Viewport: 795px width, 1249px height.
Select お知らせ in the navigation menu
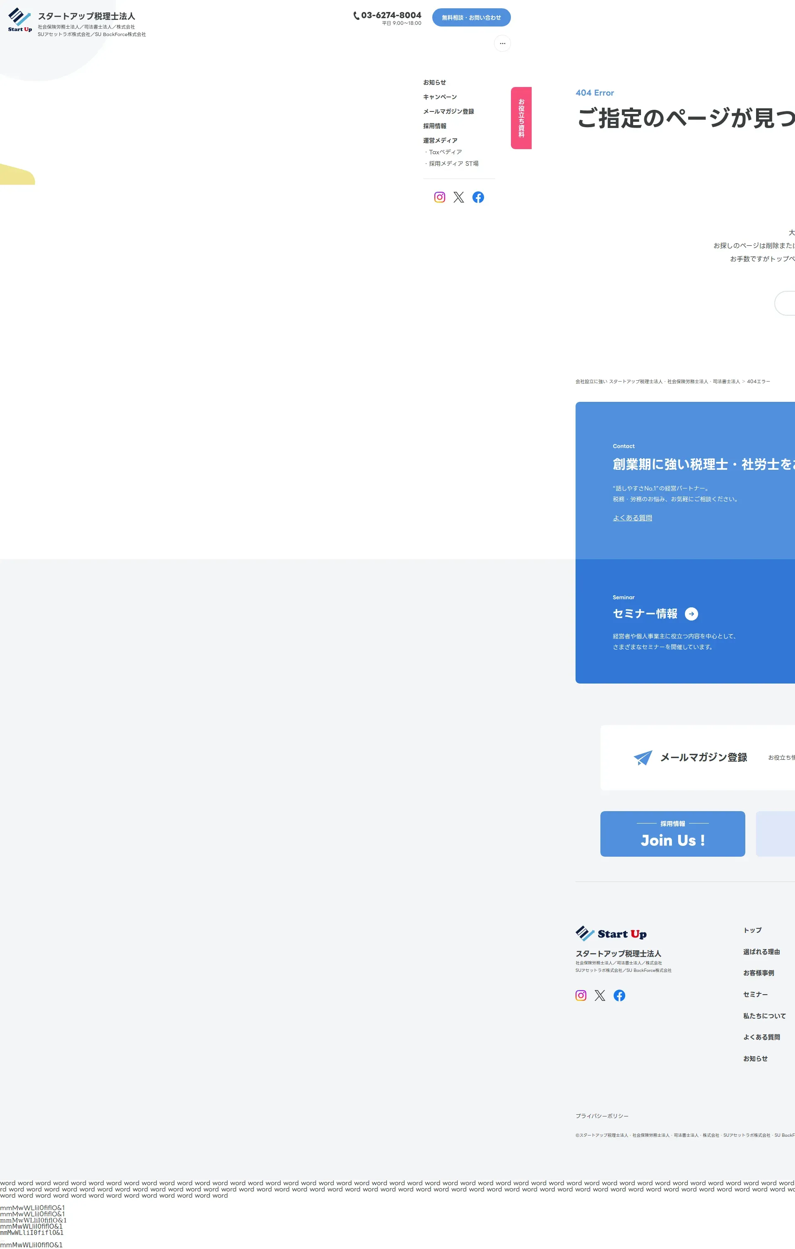[x=434, y=82]
